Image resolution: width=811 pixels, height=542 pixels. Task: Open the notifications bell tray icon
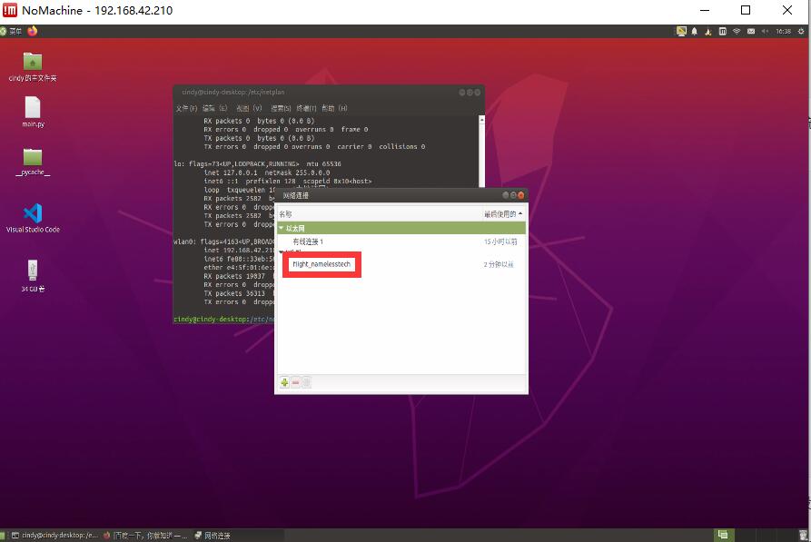click(x=695, y=31)
